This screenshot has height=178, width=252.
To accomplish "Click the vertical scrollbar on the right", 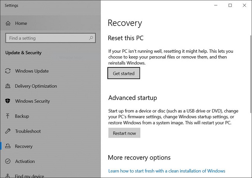I will pyautogui.click(x=251, y=74).
